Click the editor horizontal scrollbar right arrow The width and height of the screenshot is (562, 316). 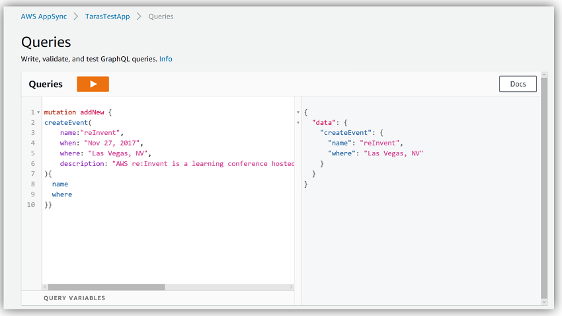(x=291, y=287)
